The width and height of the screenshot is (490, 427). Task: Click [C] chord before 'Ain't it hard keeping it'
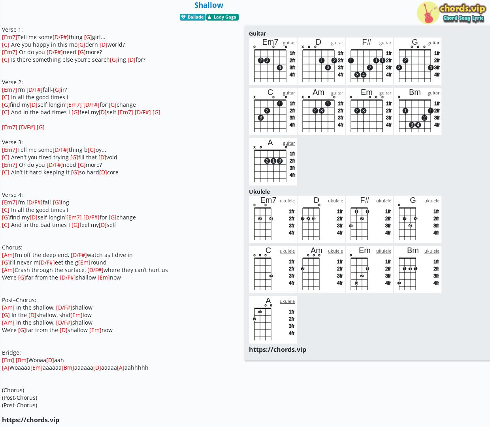coord(6,172)
